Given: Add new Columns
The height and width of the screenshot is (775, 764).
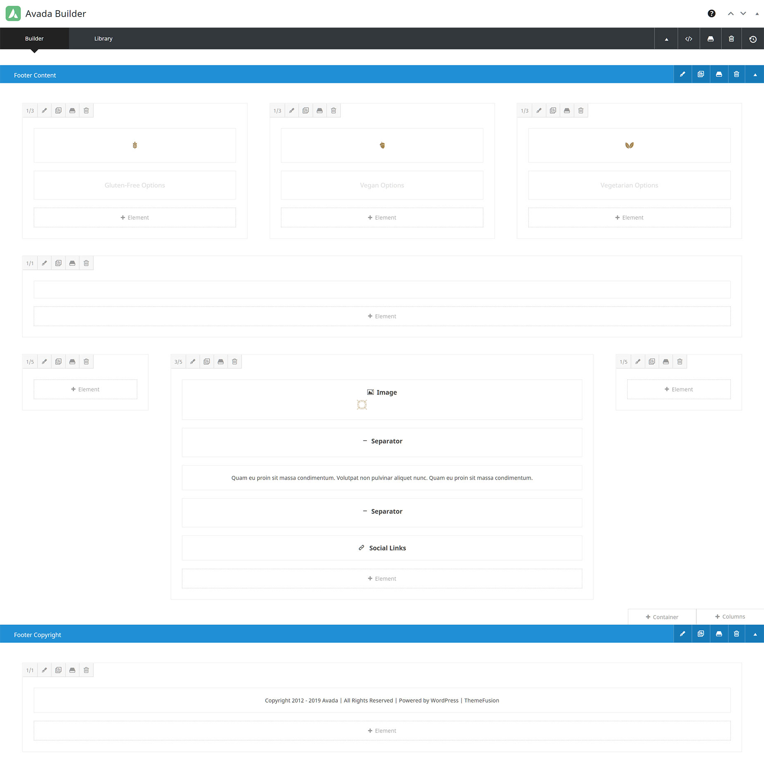Looking at the screenshot, I should 730,616.
